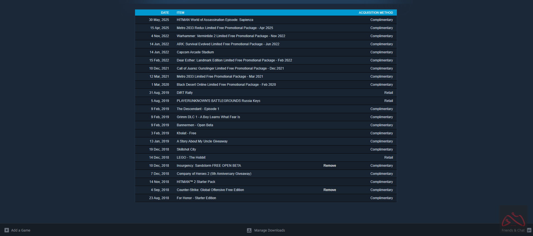This screenshot has width=533, height=236.
Task: Select the HITMAN 2 Starter Pack entry
Action: pyautogui.click(x=196, y=182)
